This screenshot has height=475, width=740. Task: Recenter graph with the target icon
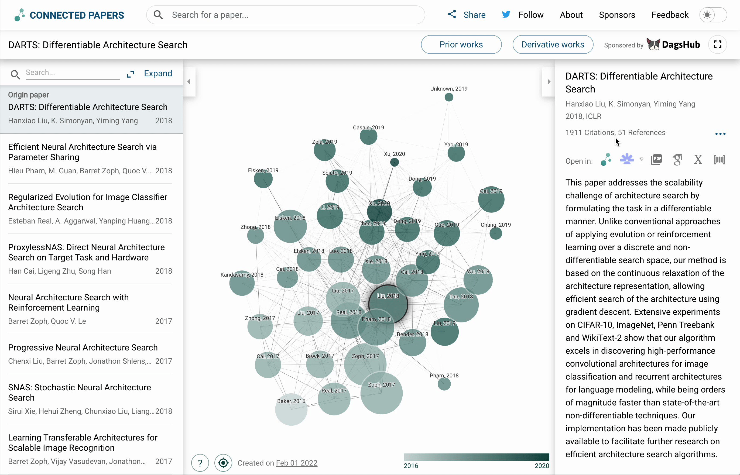[x=223, y=463]
